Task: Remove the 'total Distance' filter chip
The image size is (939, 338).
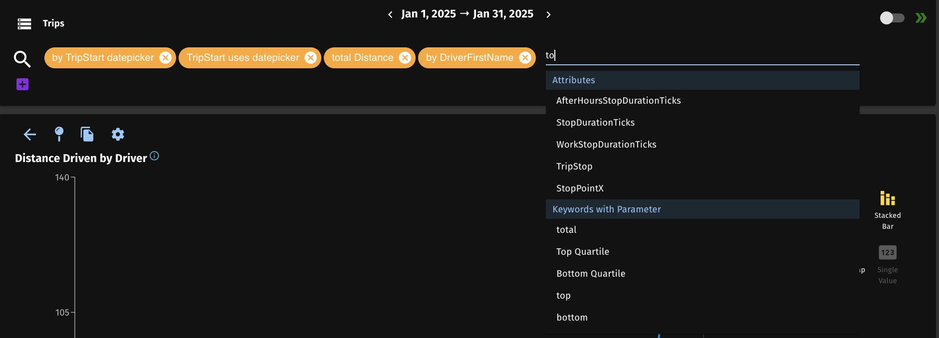Action: tap(405, 58)
